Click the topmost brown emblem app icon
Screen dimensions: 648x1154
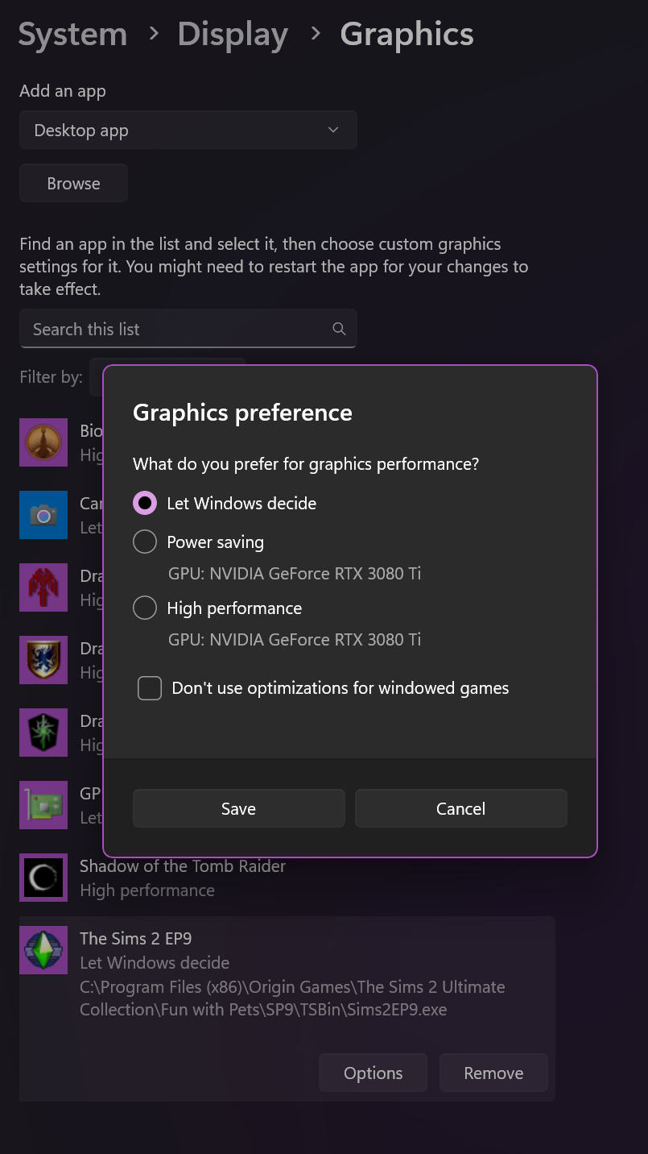tap(43, 442)
